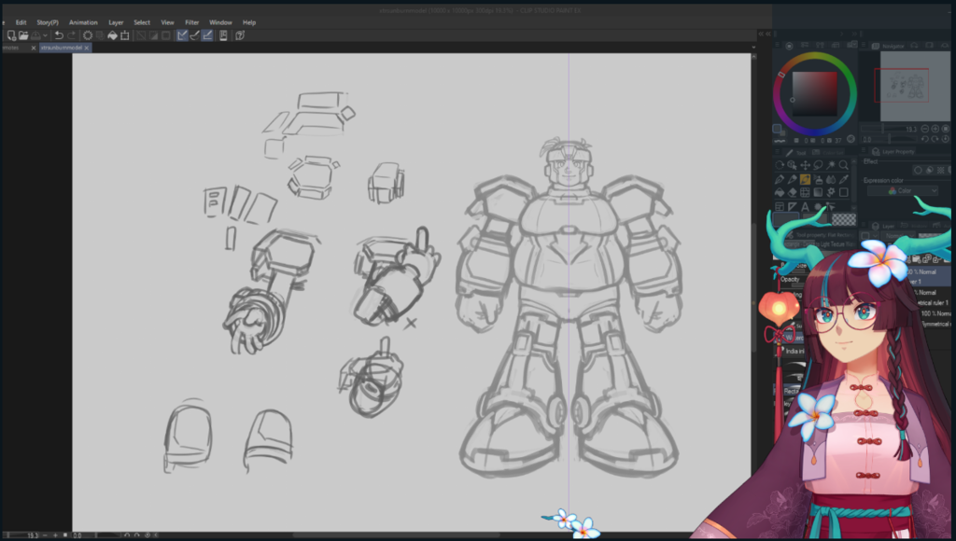
Task: Select the Pencil tool in tool palette
Action: [792, 179]
